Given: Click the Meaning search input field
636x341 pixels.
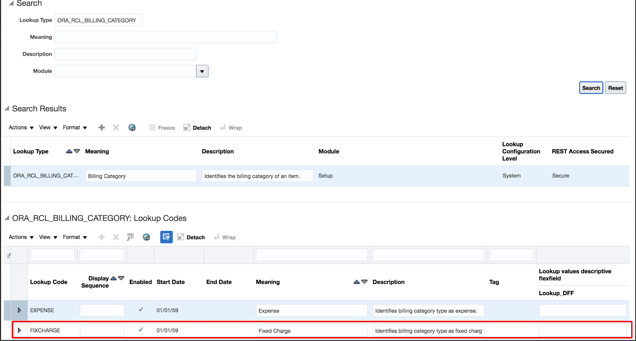Looking at the screenshot, I should (x=166, y=37).
